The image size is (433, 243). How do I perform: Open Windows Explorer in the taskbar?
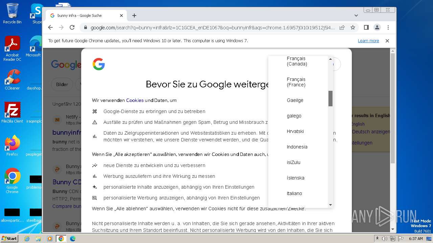point(38,239)
